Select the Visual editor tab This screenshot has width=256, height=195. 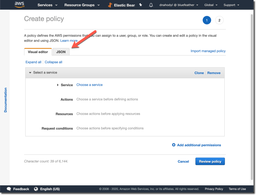(x=38, y=52)
